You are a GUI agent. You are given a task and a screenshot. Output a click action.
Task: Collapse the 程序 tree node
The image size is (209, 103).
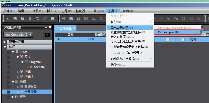pos(18,57)
